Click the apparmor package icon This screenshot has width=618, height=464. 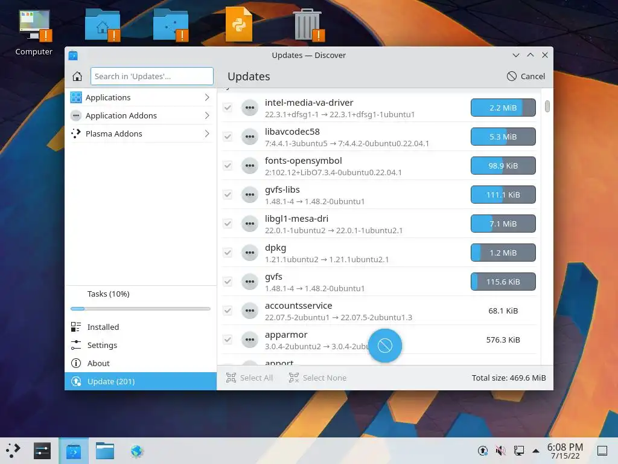coord(250,340)
